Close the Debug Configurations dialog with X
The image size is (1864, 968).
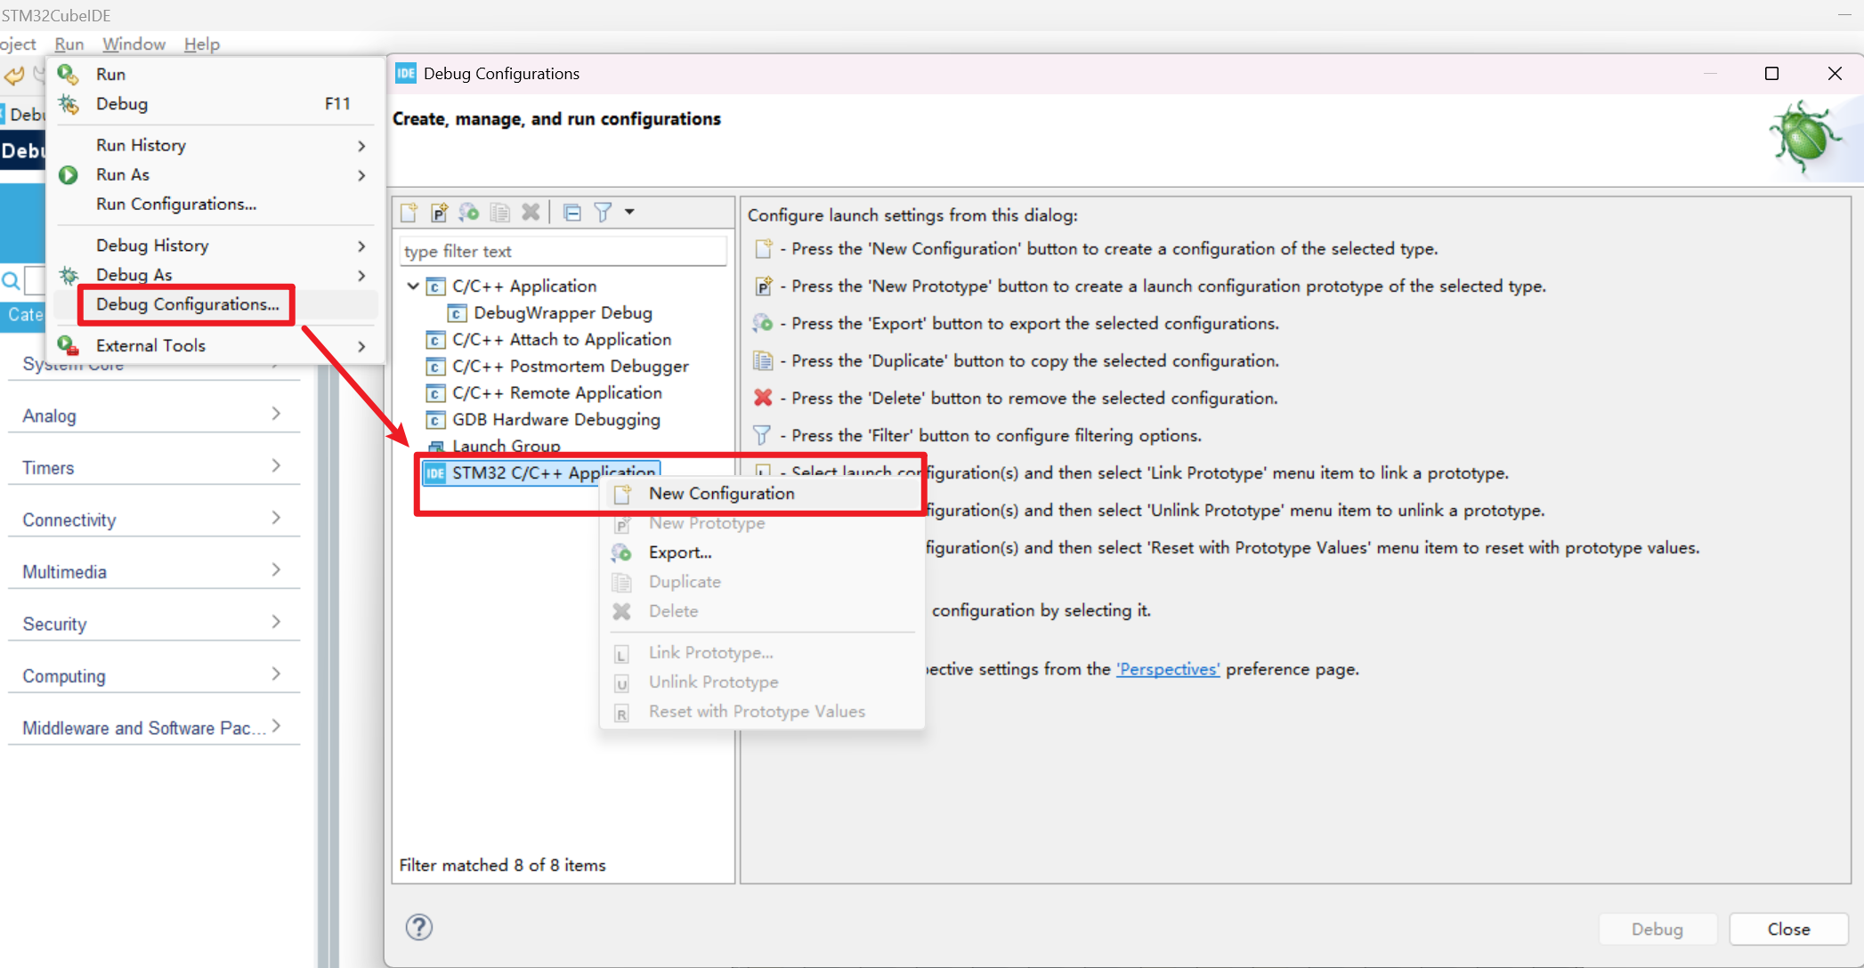[x=1835, y=74]
